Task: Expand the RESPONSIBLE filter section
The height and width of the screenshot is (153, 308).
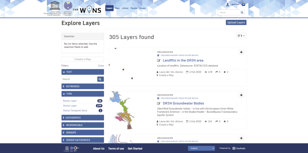Action: pyautogui.click(x=83, y=125)
